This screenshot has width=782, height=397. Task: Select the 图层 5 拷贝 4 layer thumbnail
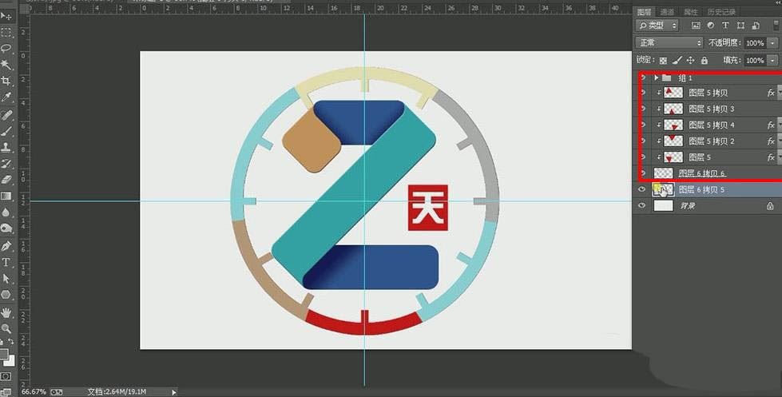674,125
